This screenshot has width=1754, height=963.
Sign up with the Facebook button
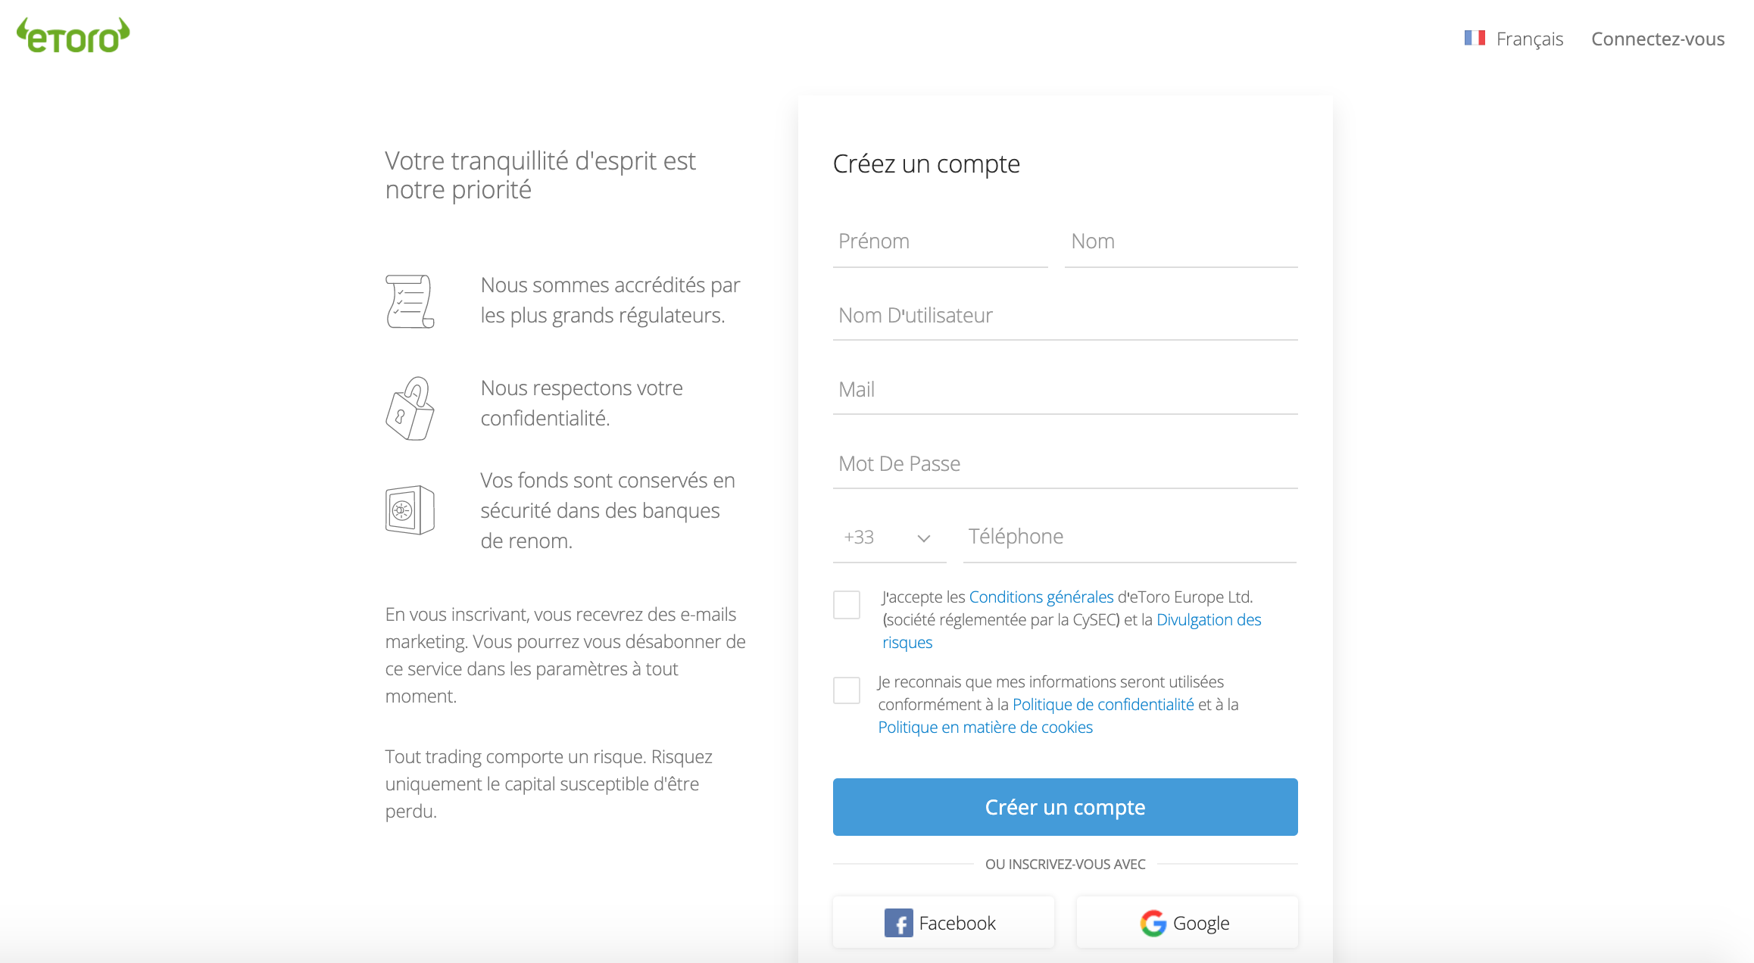(944, 923)
